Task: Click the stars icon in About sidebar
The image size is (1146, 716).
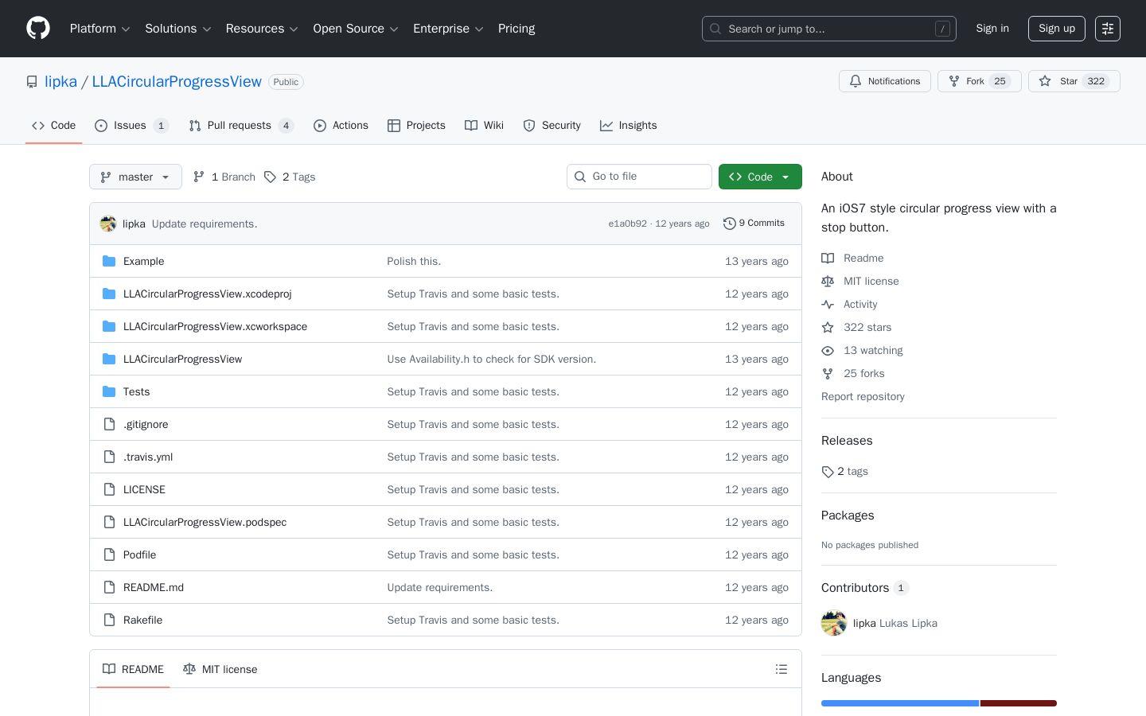Action: pyautogui.click(x=828, y=327)
